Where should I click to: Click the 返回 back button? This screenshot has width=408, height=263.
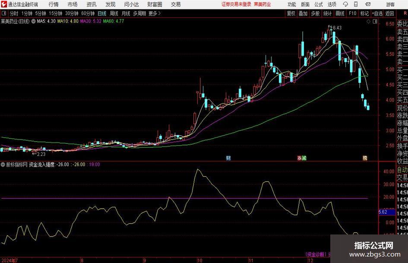(389, 13)
